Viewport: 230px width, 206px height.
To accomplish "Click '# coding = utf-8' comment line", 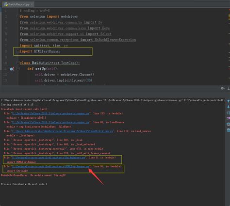I will pyautogui.click(x=34, y=11).
